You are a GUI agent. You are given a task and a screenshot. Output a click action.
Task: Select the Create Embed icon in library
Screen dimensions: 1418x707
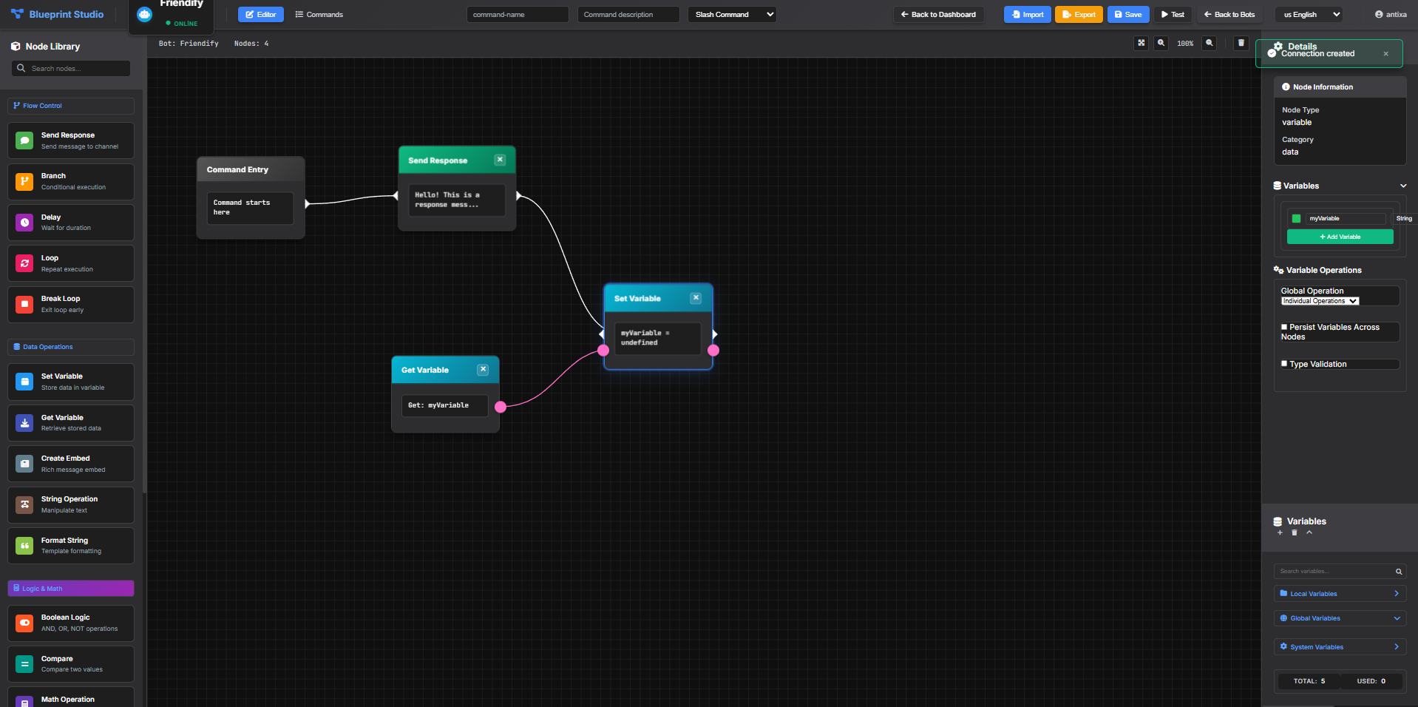click(x=24, y=464)
